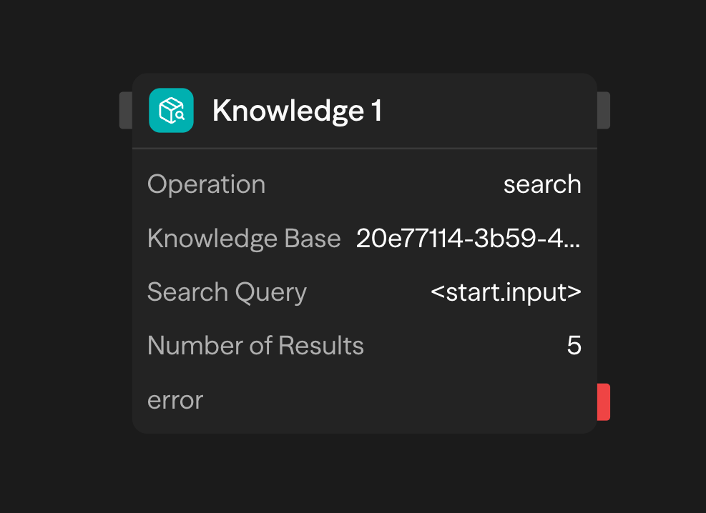Click the error row label
The image size is (706, 513).
pos(175,400)
